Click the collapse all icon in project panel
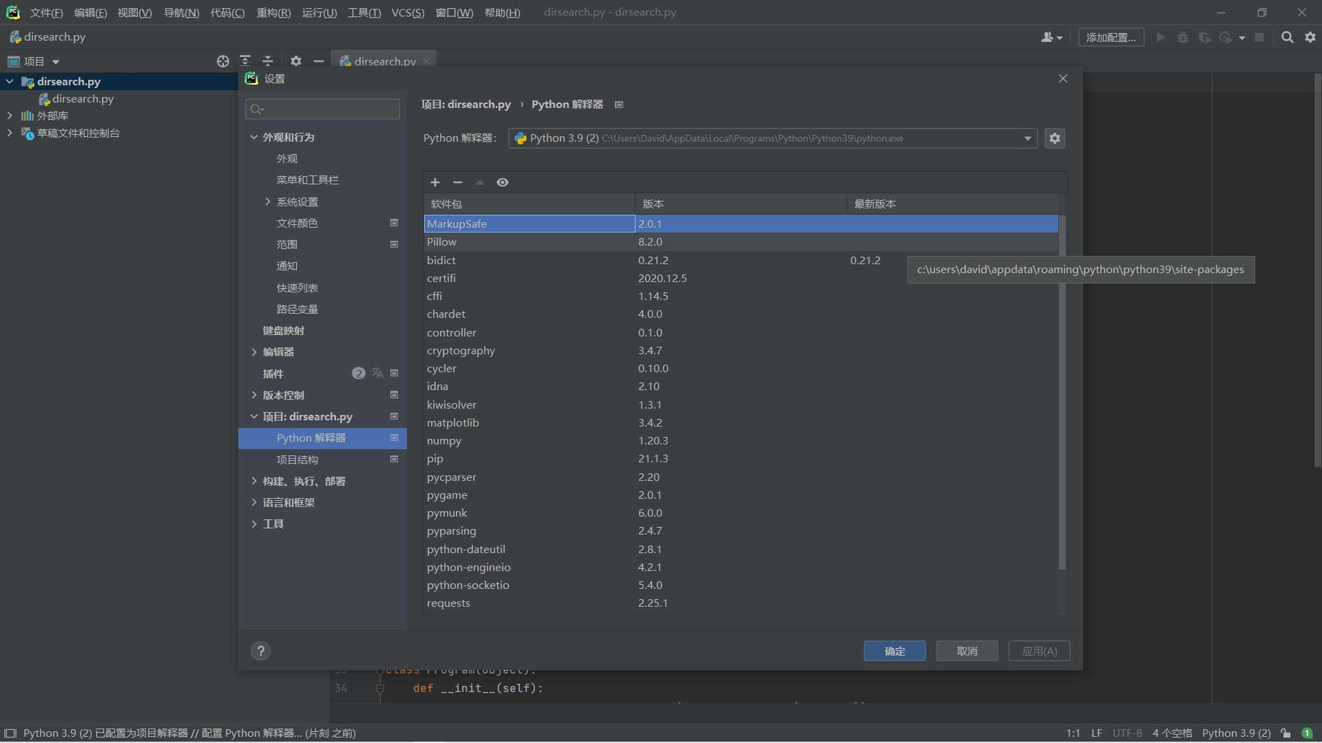The width and height of the screenshot is (1322, 743). (268, 61)
